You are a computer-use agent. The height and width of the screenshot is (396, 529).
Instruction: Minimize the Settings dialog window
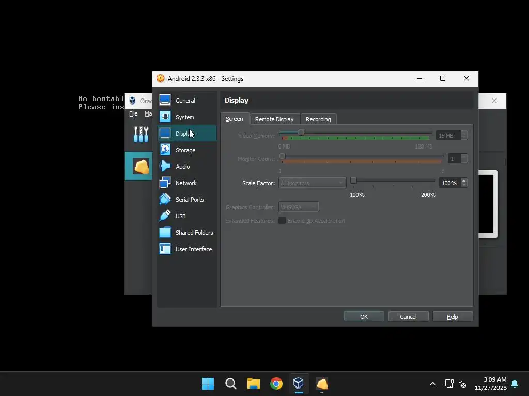tap(419, 78)
